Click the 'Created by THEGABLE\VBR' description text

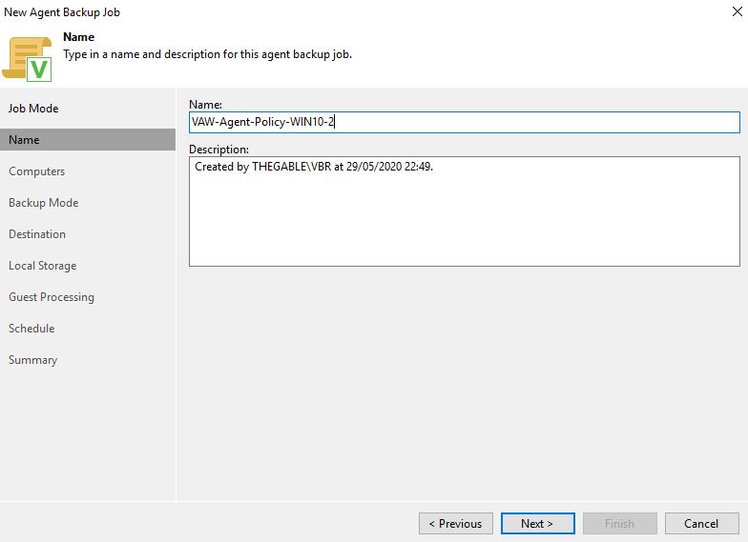pyautogui.click(x=314, y=167)
